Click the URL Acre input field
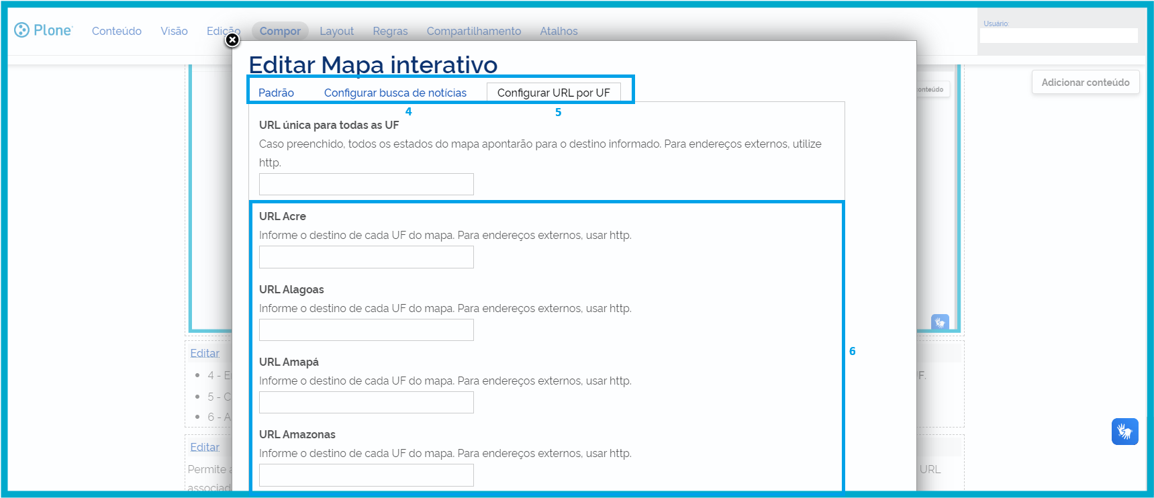This screenshot has height=498, width=1154. (367, 257)
